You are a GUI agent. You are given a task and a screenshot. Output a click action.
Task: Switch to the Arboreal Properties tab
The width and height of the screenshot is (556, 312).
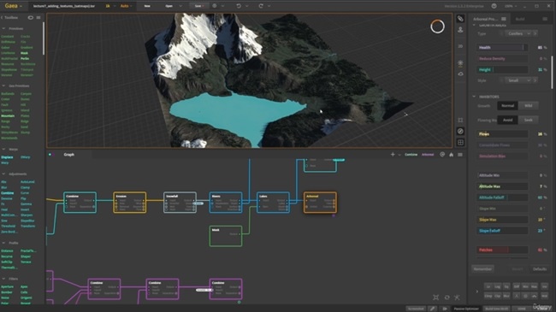(x=485, y=19)
